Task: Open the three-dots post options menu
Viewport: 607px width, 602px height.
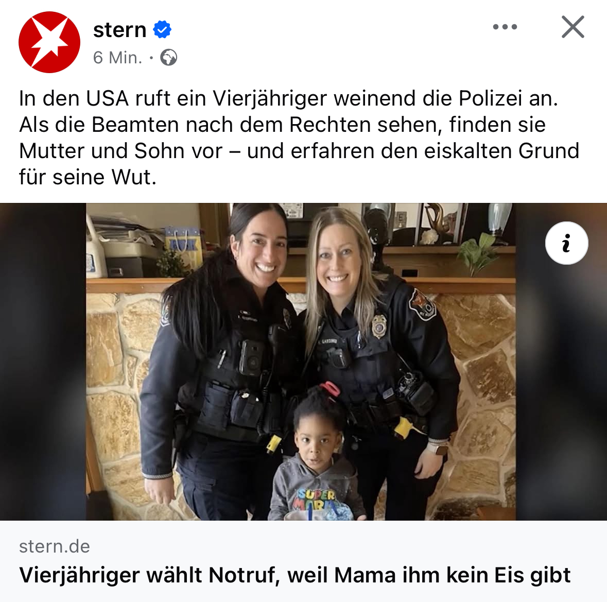Action: (505, 27)
